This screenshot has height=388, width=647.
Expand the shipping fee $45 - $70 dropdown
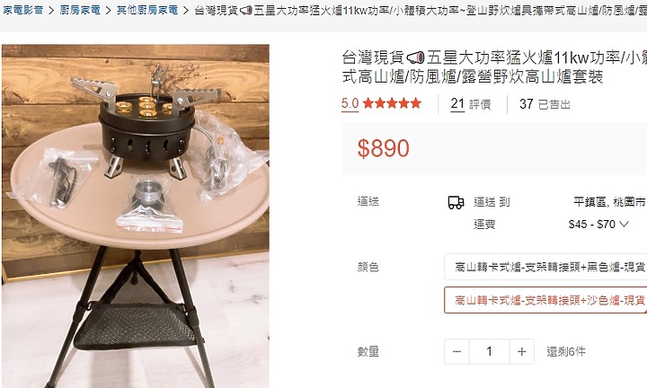coord(598,225)
